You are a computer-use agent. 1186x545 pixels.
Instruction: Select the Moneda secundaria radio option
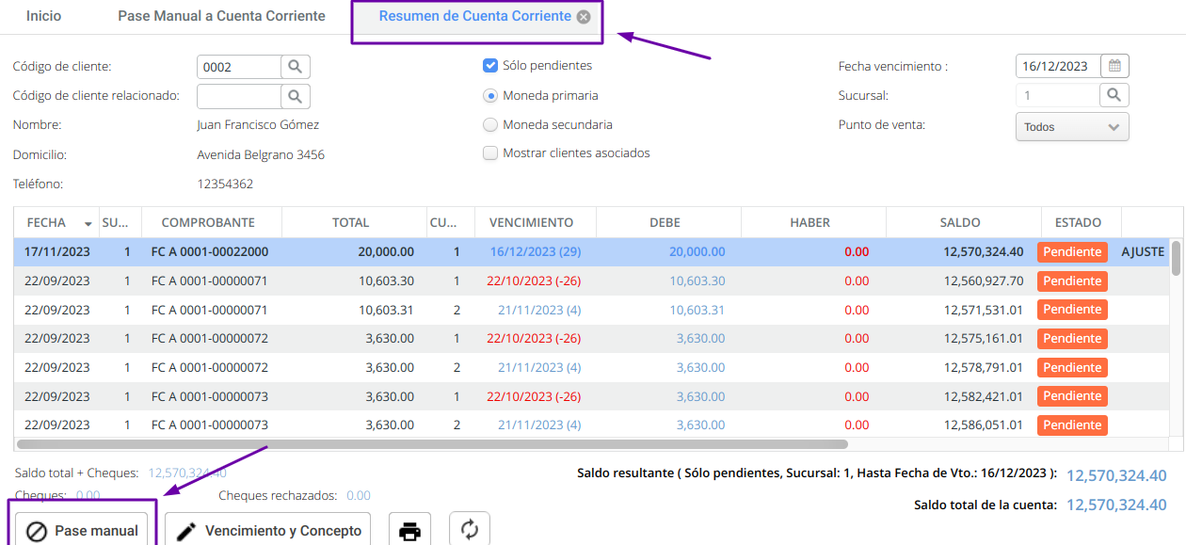pyautogui.click(x=489, y=124)
